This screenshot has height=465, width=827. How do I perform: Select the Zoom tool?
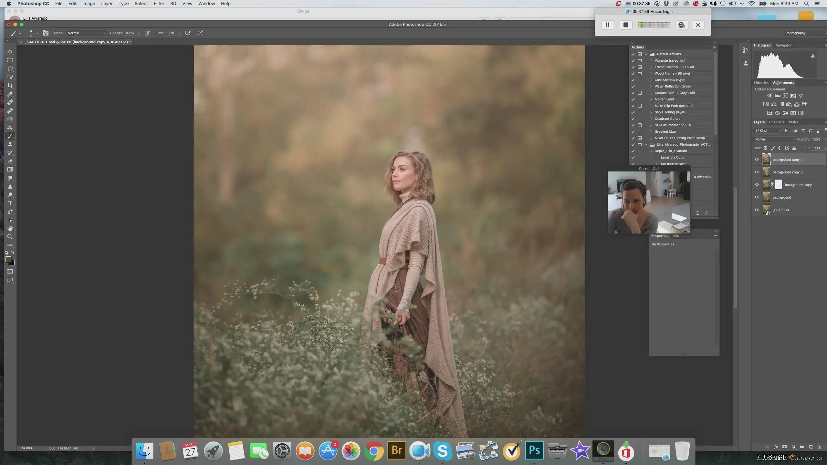tap(10, 237)
